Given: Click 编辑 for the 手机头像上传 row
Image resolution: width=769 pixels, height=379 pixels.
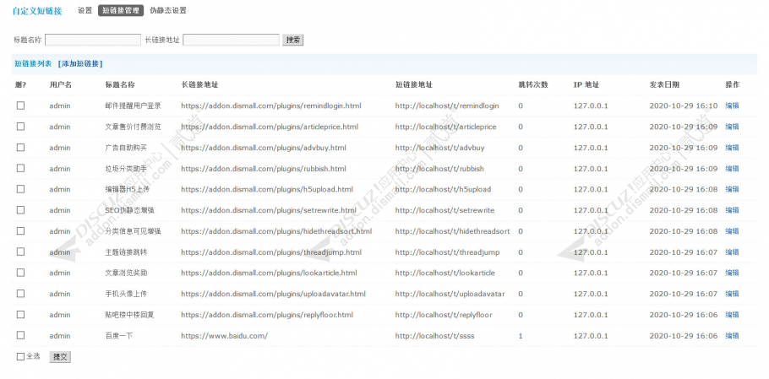Looking at the screenshot, I should (732, 294).
